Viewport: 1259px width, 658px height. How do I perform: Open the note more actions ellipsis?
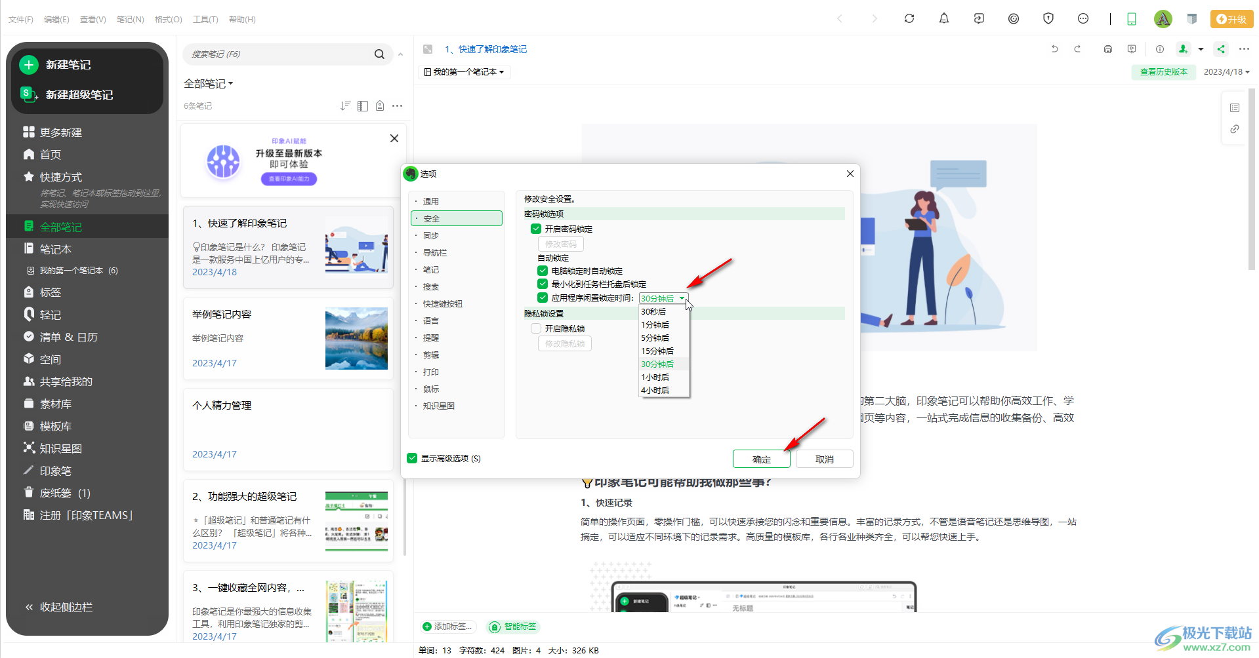click(1243, 49)
